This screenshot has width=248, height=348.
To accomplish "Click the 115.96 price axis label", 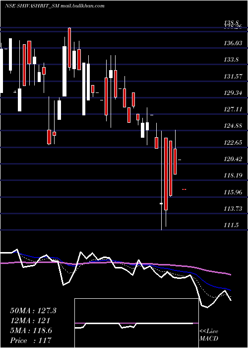I will point(233,192).
